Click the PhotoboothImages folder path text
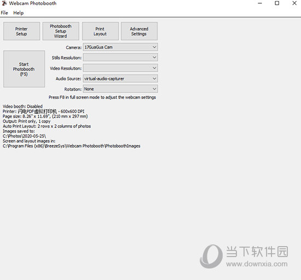 (x=71, y=146)
